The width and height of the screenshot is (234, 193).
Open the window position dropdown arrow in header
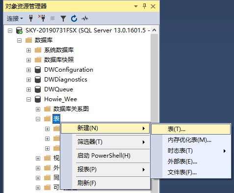(136, 6)
